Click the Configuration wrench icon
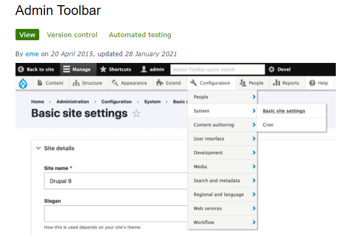 point(193,83)
